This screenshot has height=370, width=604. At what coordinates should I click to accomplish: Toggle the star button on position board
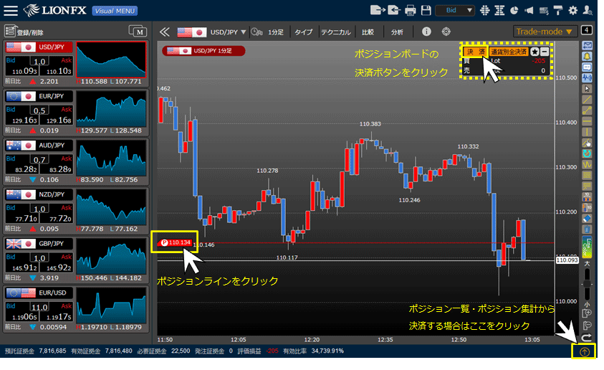pos(535,52)
